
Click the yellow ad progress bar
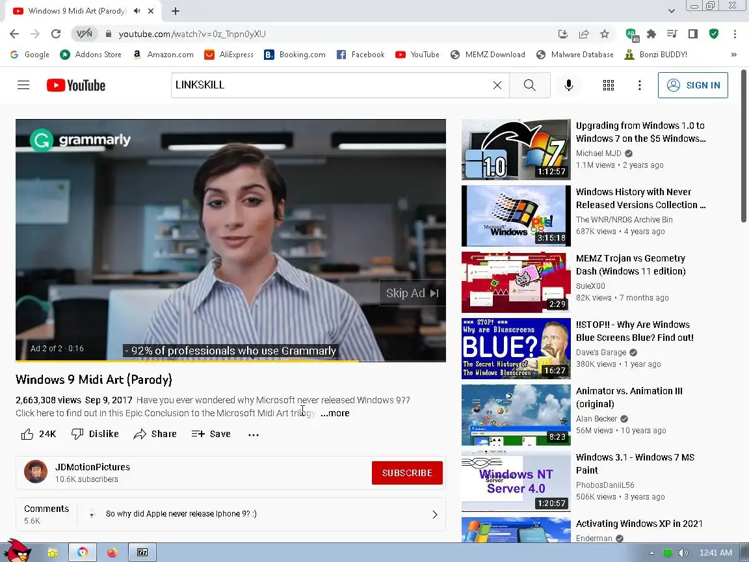coord(187,361)
